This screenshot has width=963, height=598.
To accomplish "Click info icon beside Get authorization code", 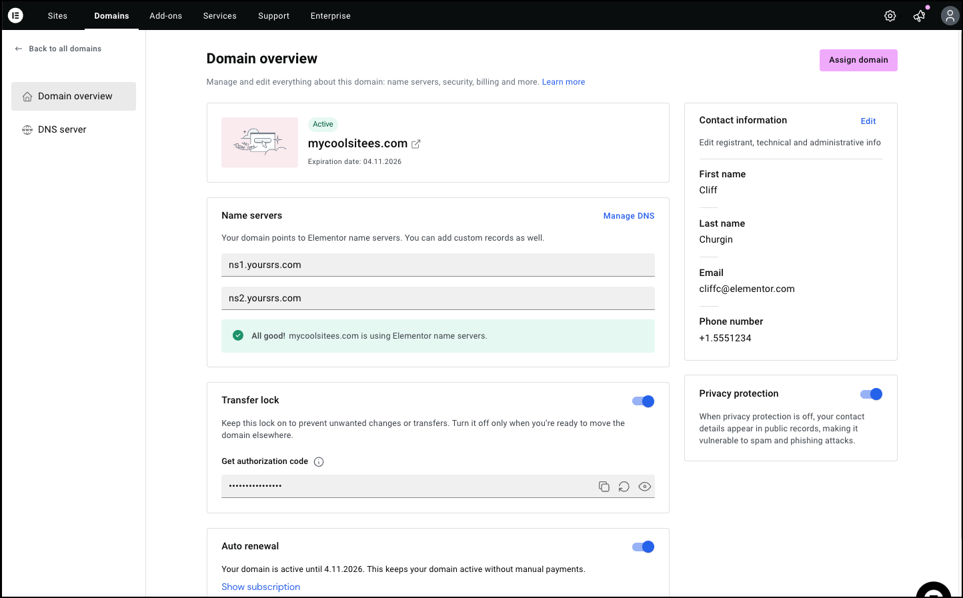I will (x=319, y=462).
